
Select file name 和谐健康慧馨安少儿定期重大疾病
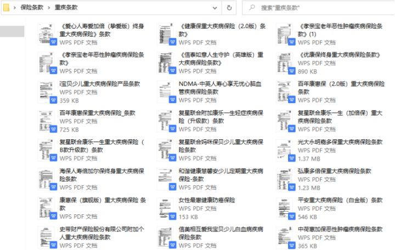(x=221, y=175)
